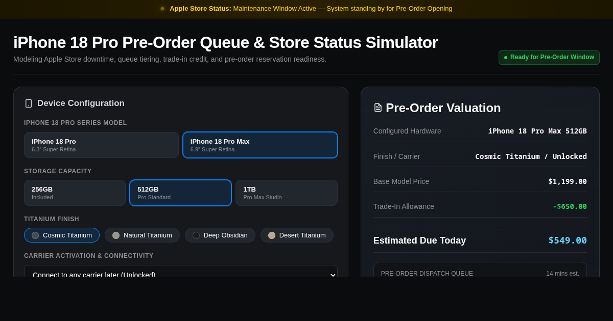Choose 512GB Pro Standard storage
Viewport: 613px width, 321px height.
(180, 193)
